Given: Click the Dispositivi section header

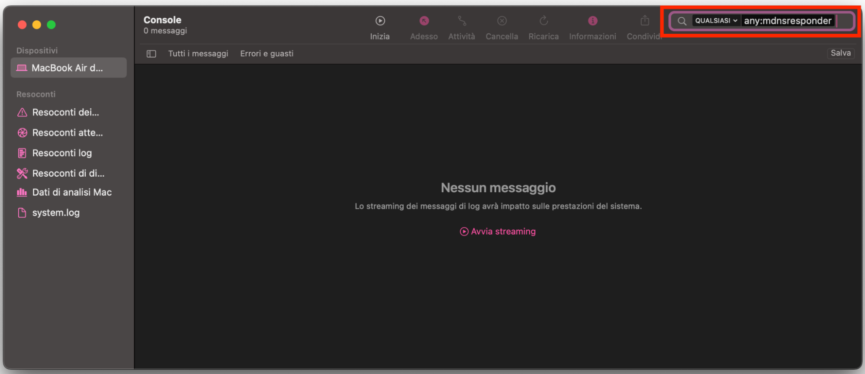Looking at the screenshot, I should tap(37, 51).
